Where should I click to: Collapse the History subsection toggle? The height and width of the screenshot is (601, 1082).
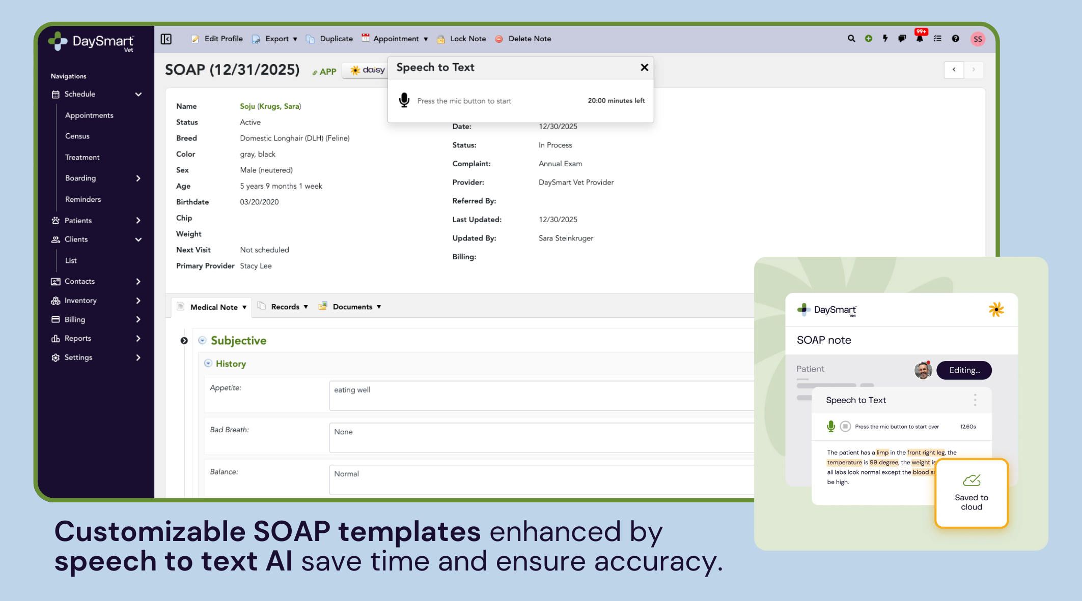pos(208,364)
